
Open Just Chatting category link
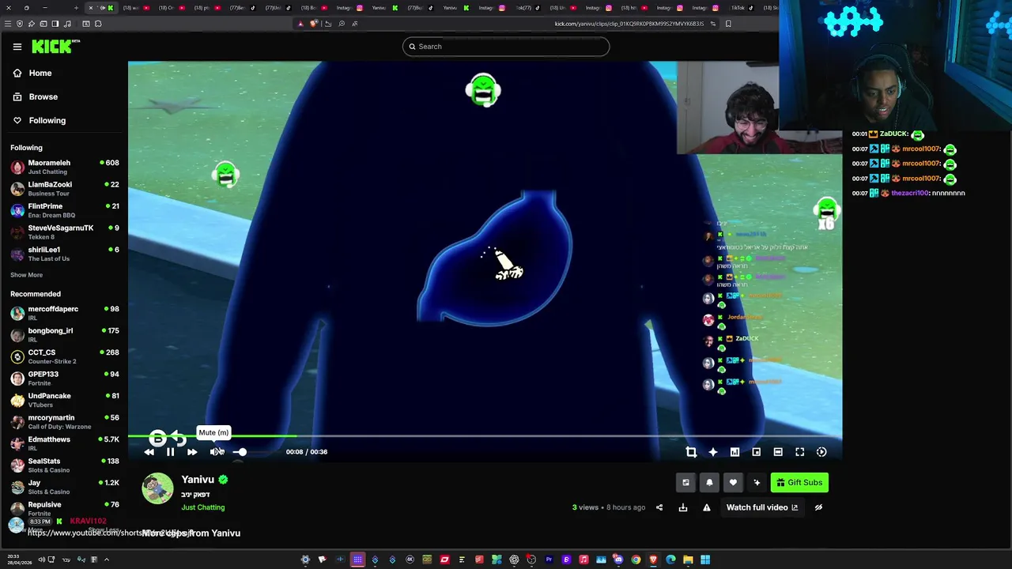[x=203, y=507]
